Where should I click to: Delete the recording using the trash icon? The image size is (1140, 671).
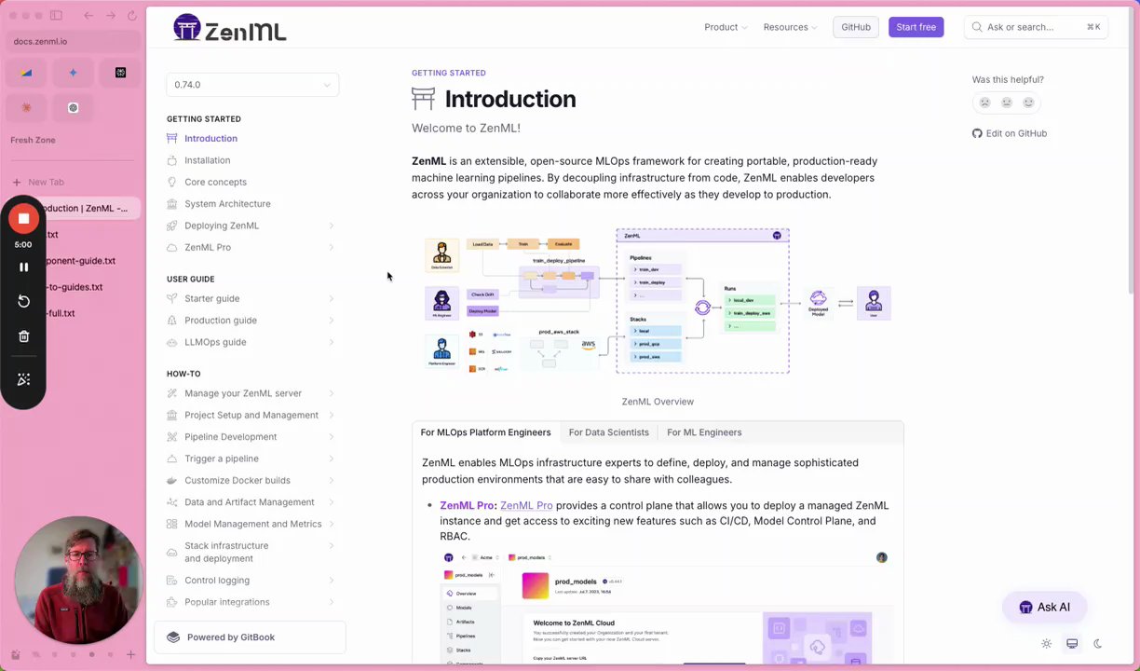click(23, 336)
